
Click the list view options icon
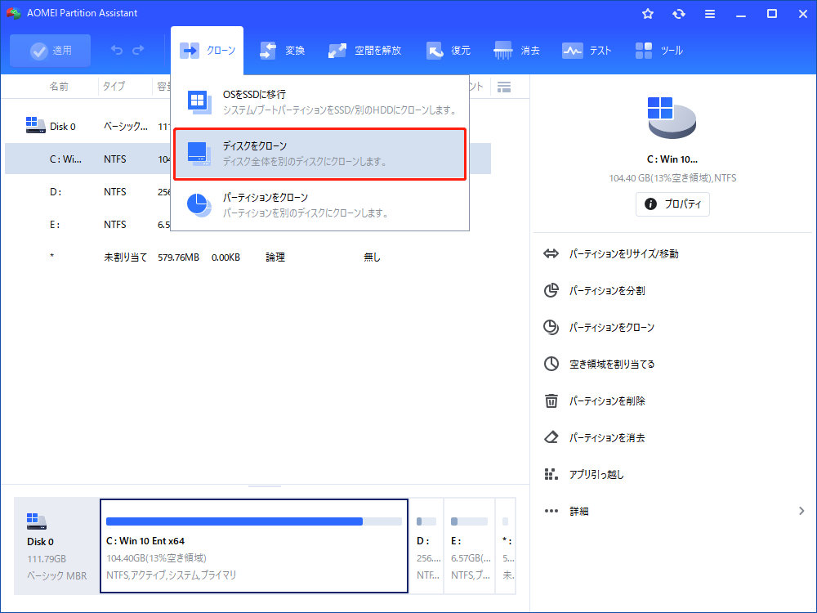[504, 87]
